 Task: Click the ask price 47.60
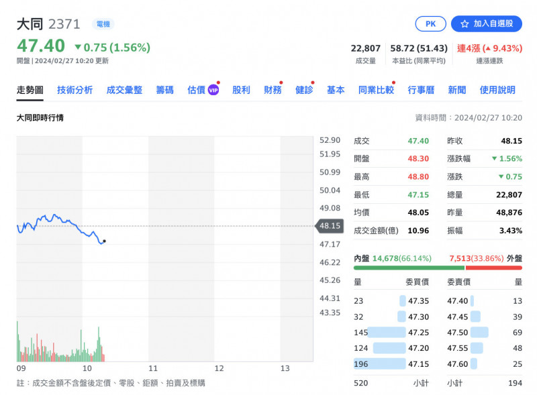(457, 364)
